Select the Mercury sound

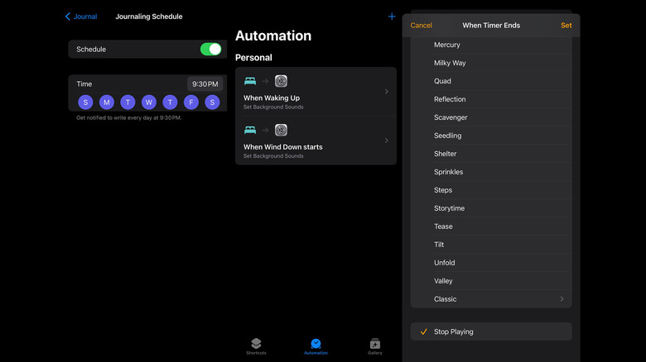tap(491, 45)
